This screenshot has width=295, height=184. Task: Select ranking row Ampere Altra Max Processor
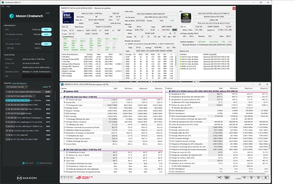tap(28, 92)
